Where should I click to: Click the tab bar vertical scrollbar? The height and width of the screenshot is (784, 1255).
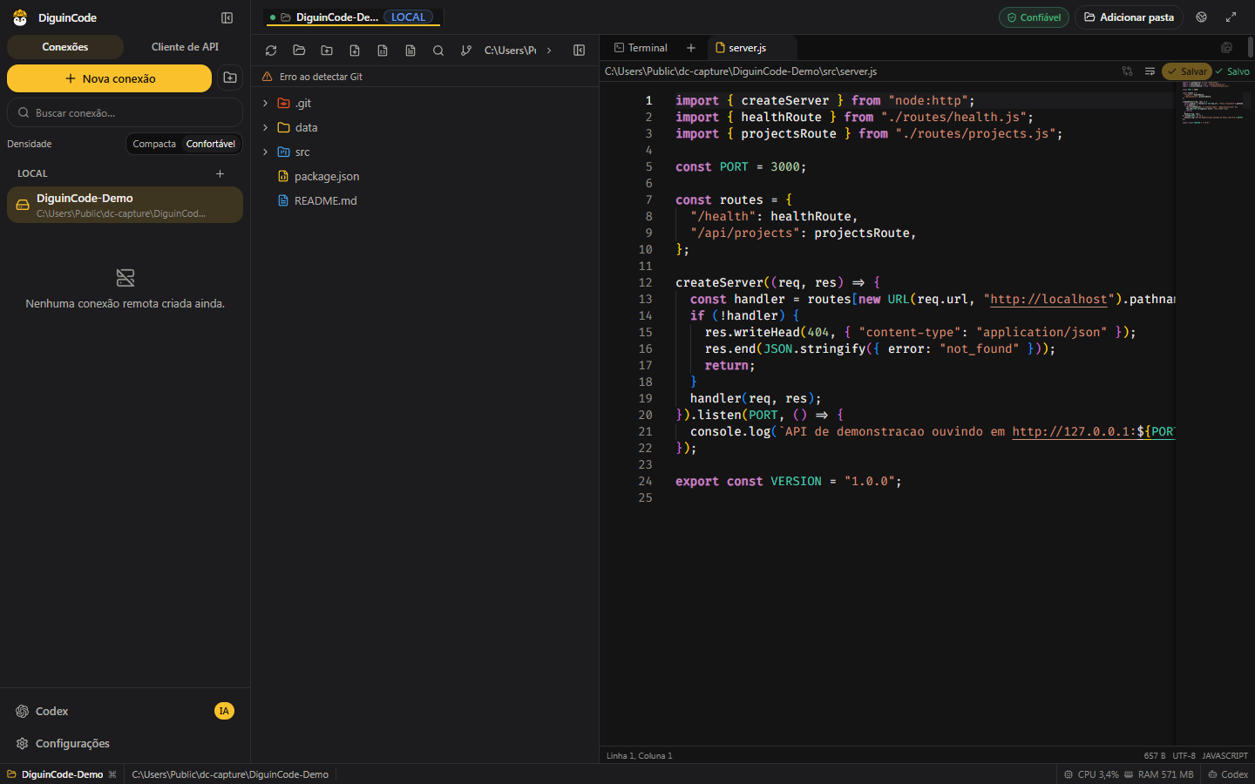point(1251,47)
